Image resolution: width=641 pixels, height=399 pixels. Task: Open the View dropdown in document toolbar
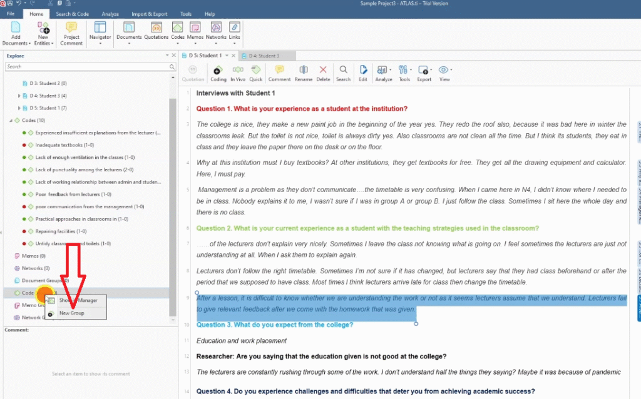coord(444,73)
